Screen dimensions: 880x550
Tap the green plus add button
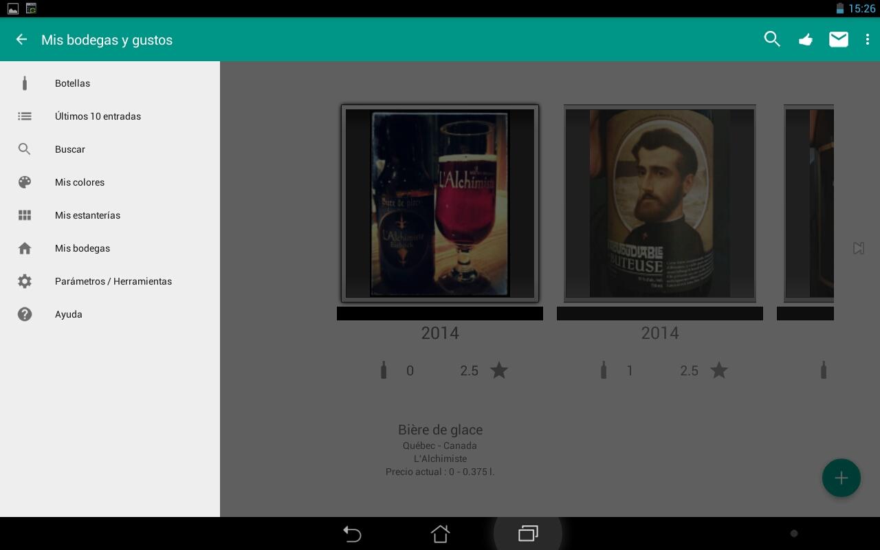[x=841, y=478]
